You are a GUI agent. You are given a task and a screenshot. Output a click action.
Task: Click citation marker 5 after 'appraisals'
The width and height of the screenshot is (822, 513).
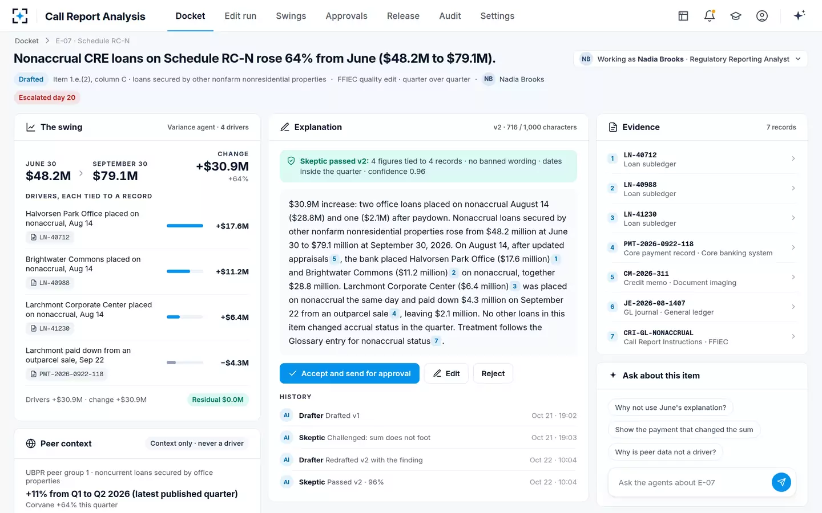point(335,259)
